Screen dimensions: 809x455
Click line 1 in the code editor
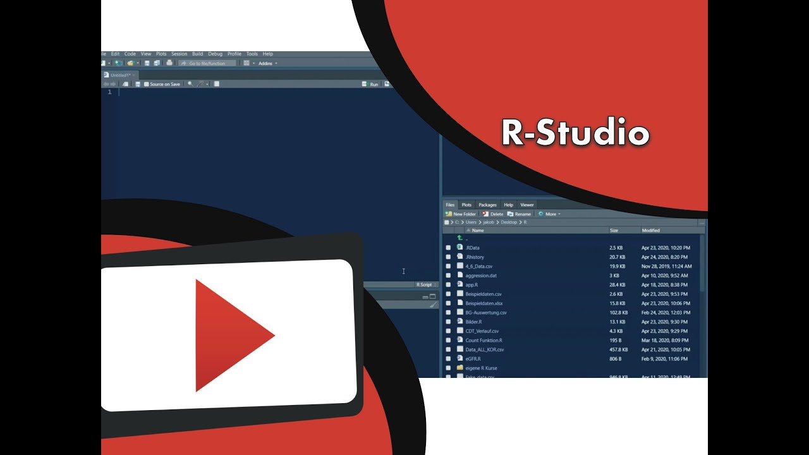(278, 92)
